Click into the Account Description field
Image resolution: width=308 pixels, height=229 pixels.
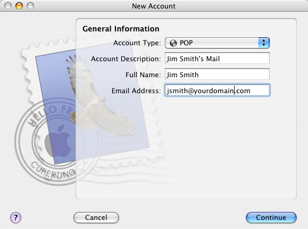pos(217,58)
